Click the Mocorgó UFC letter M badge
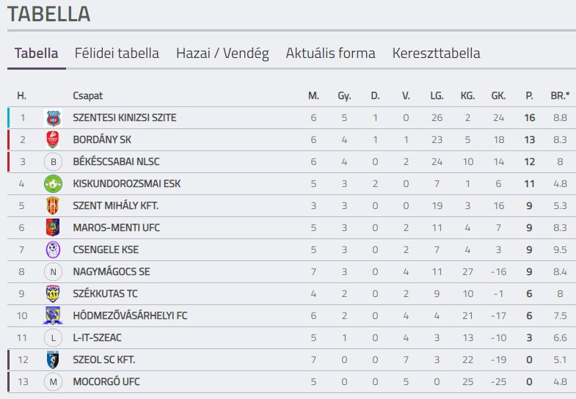576x399 pixels. pos(54,381)
